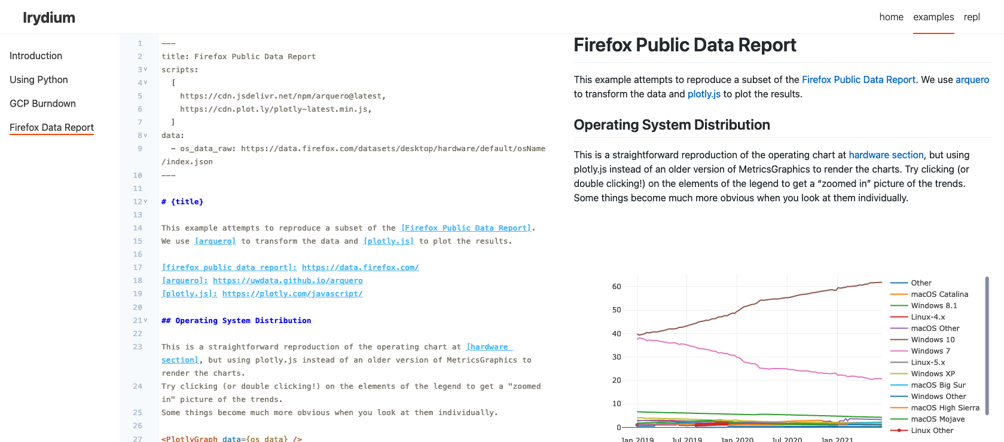Screen dimensions: 1004x442
Task: Toggle macOS Catalina legend entry
Action: (939, 294)
